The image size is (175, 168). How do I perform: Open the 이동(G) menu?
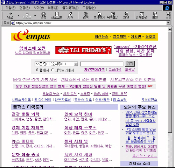(x=53, y=8)
